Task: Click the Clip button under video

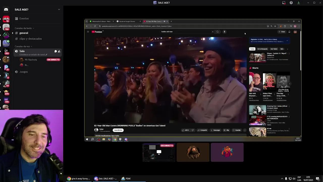Action: pyautogui.click(x=226, y=130)
